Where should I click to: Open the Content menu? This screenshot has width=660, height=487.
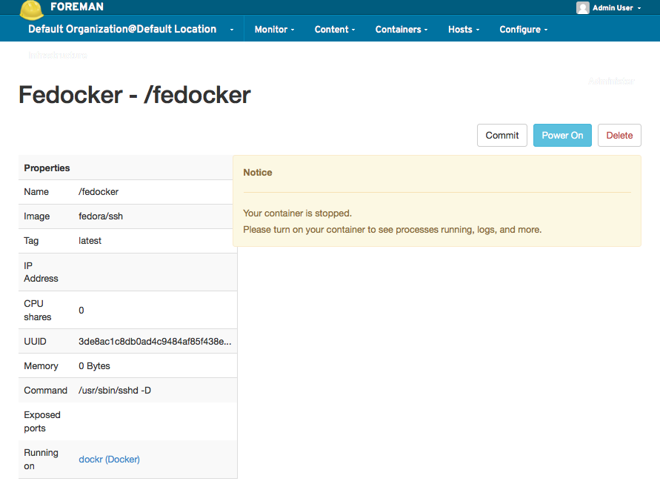[335, 30]
